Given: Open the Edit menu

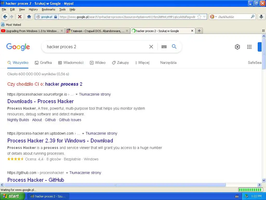Looking at the screenshot, I should click(12, 9).
